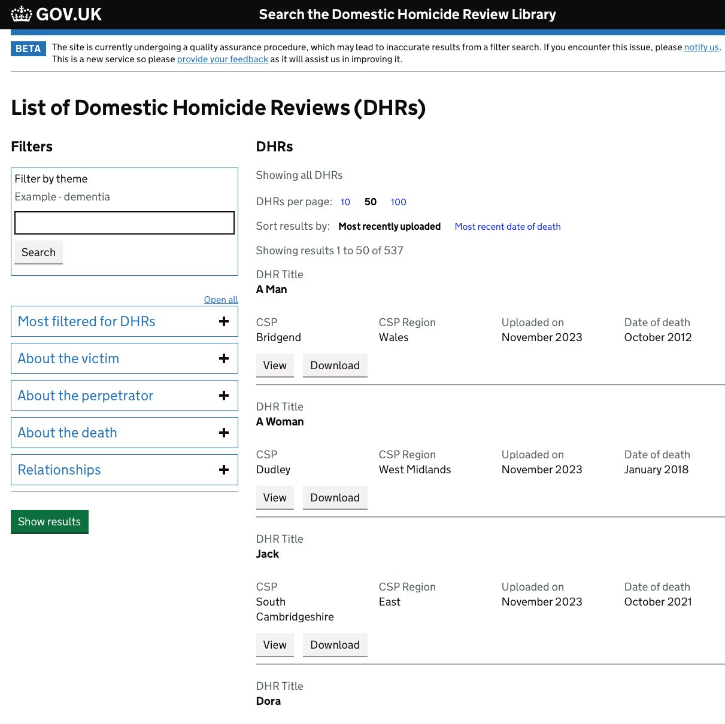
Task: View the Jack DHR
Action: (275, 645)
